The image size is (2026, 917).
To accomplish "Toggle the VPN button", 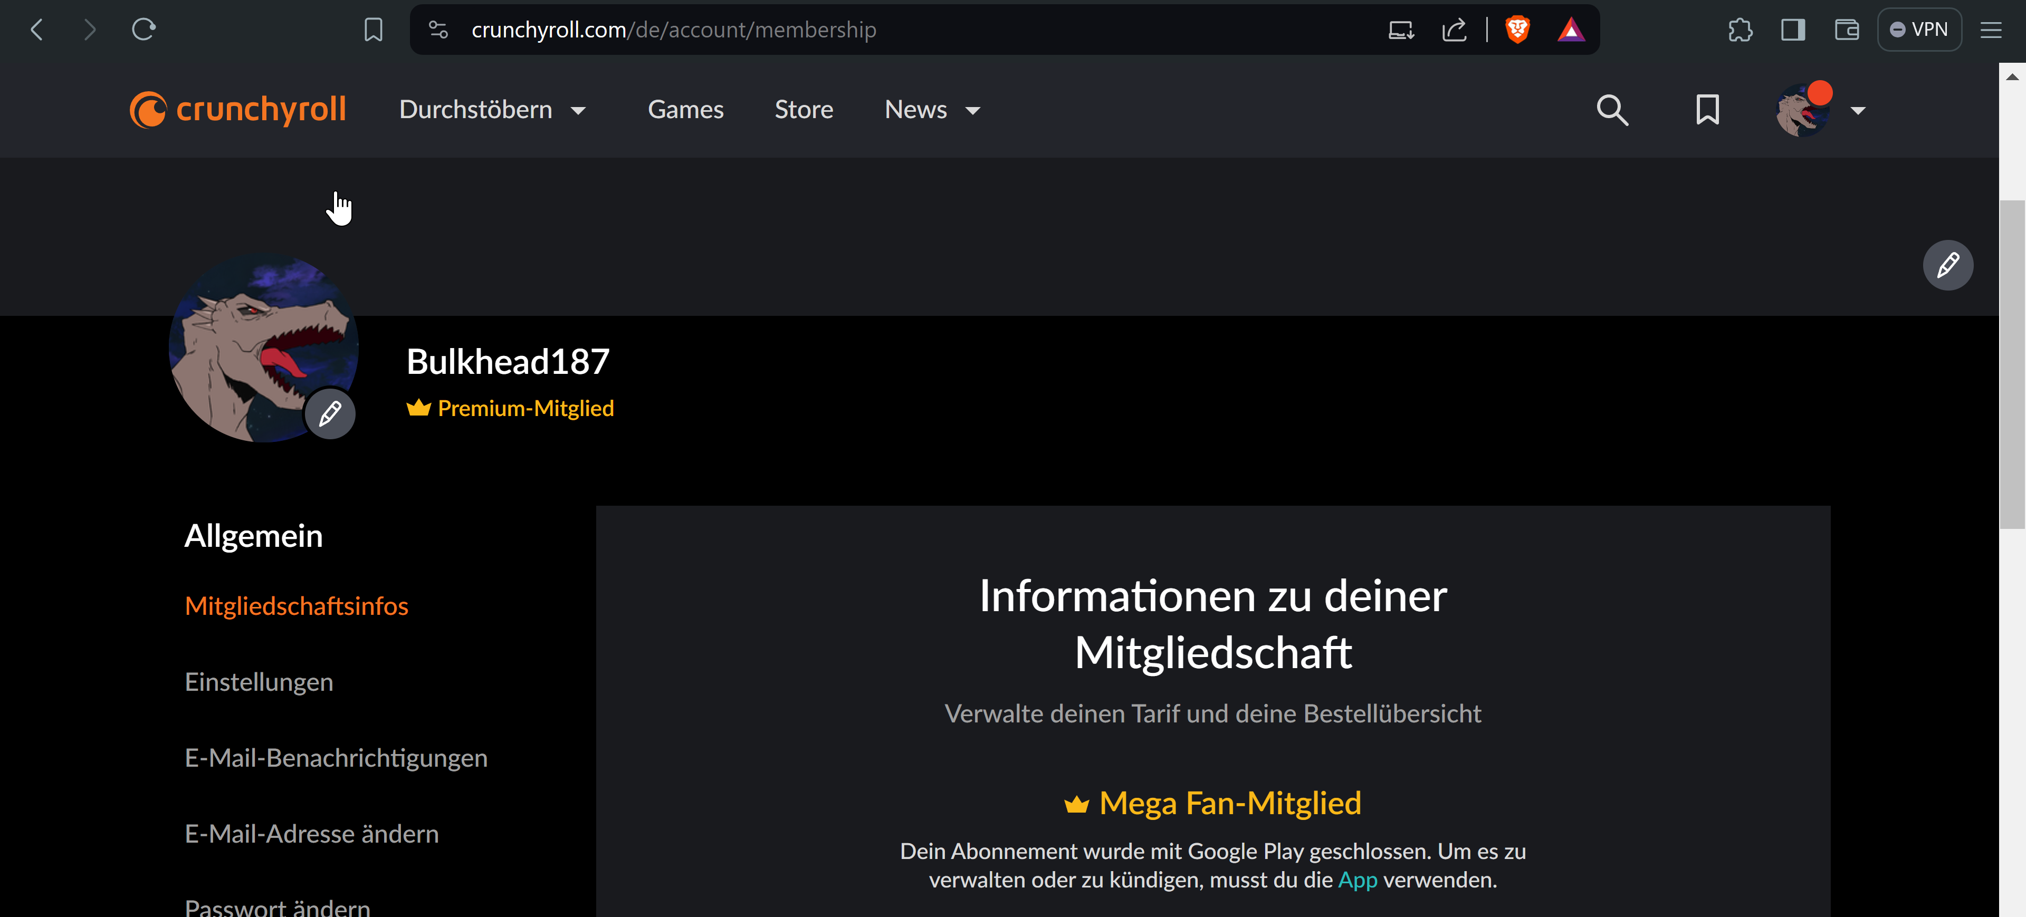I will click(1918, 30).
